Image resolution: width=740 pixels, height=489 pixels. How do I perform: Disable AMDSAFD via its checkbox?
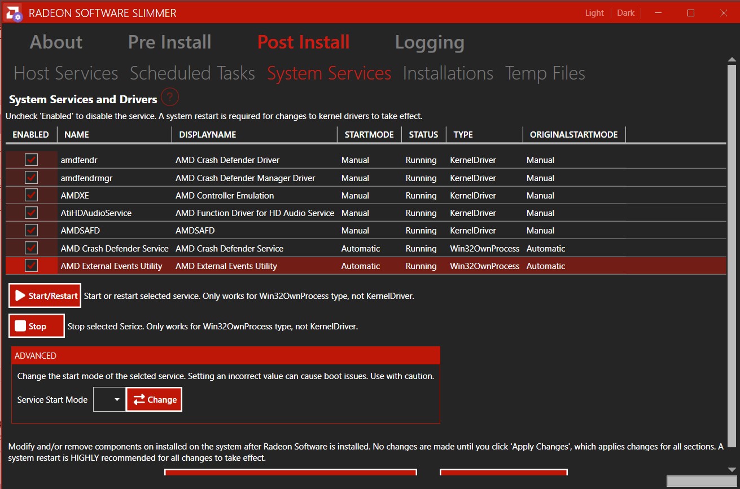coord(31,230)
